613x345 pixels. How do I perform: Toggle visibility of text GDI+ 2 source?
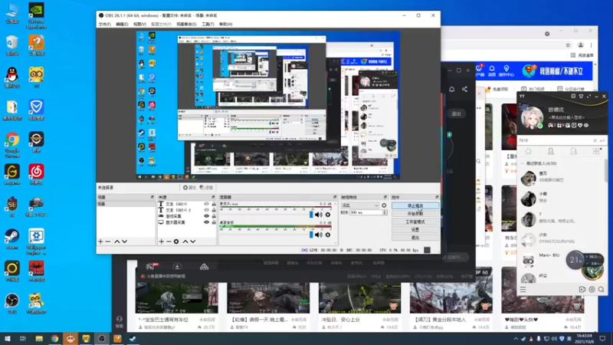(x=206, y=210)
